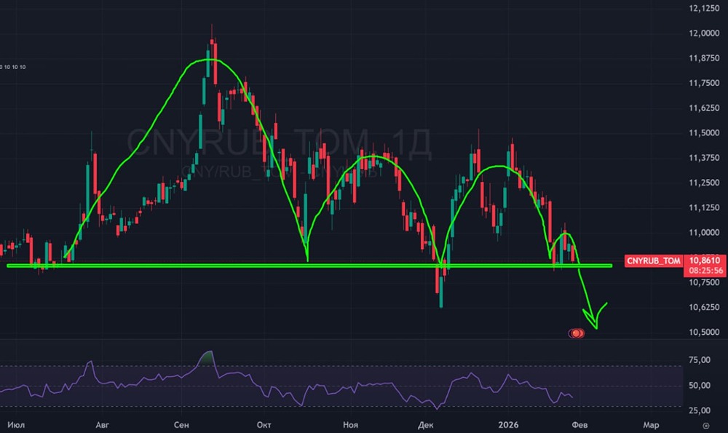This screenshot has height=433, width=728.
Task: Select the Мар month on time axis
Action: click(x=652, y=424)
